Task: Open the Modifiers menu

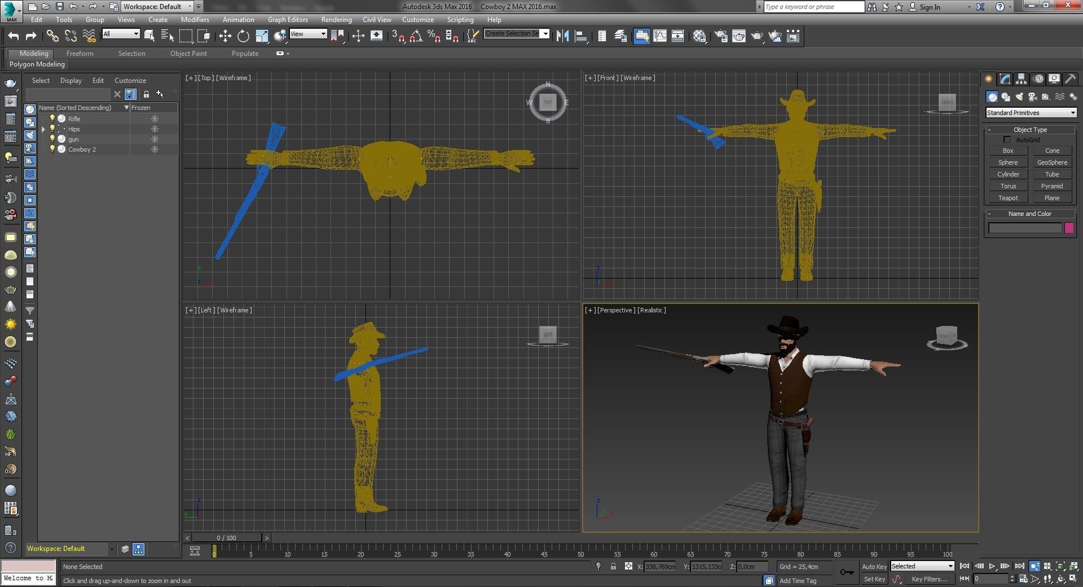Action: [195, 19]
